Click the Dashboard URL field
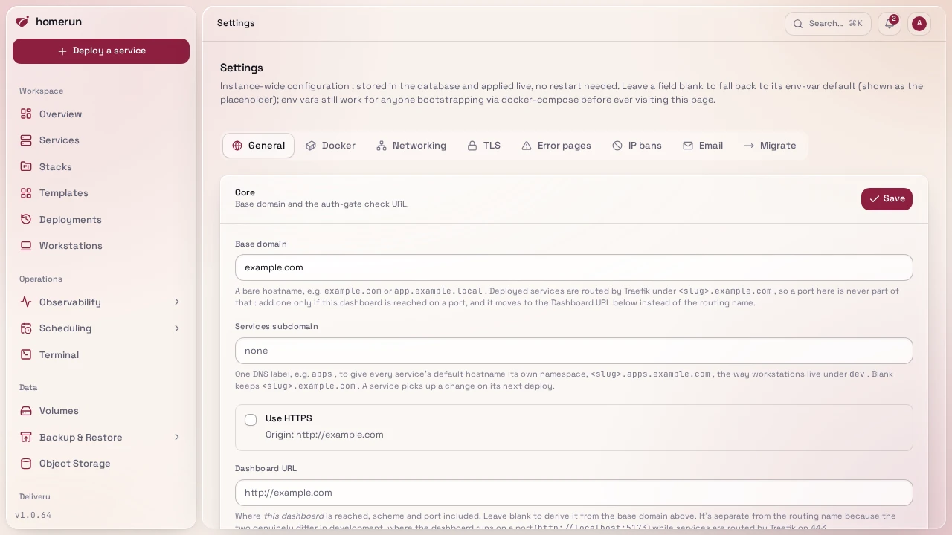This screenshot has height=535, width=952. pos(574,493)
